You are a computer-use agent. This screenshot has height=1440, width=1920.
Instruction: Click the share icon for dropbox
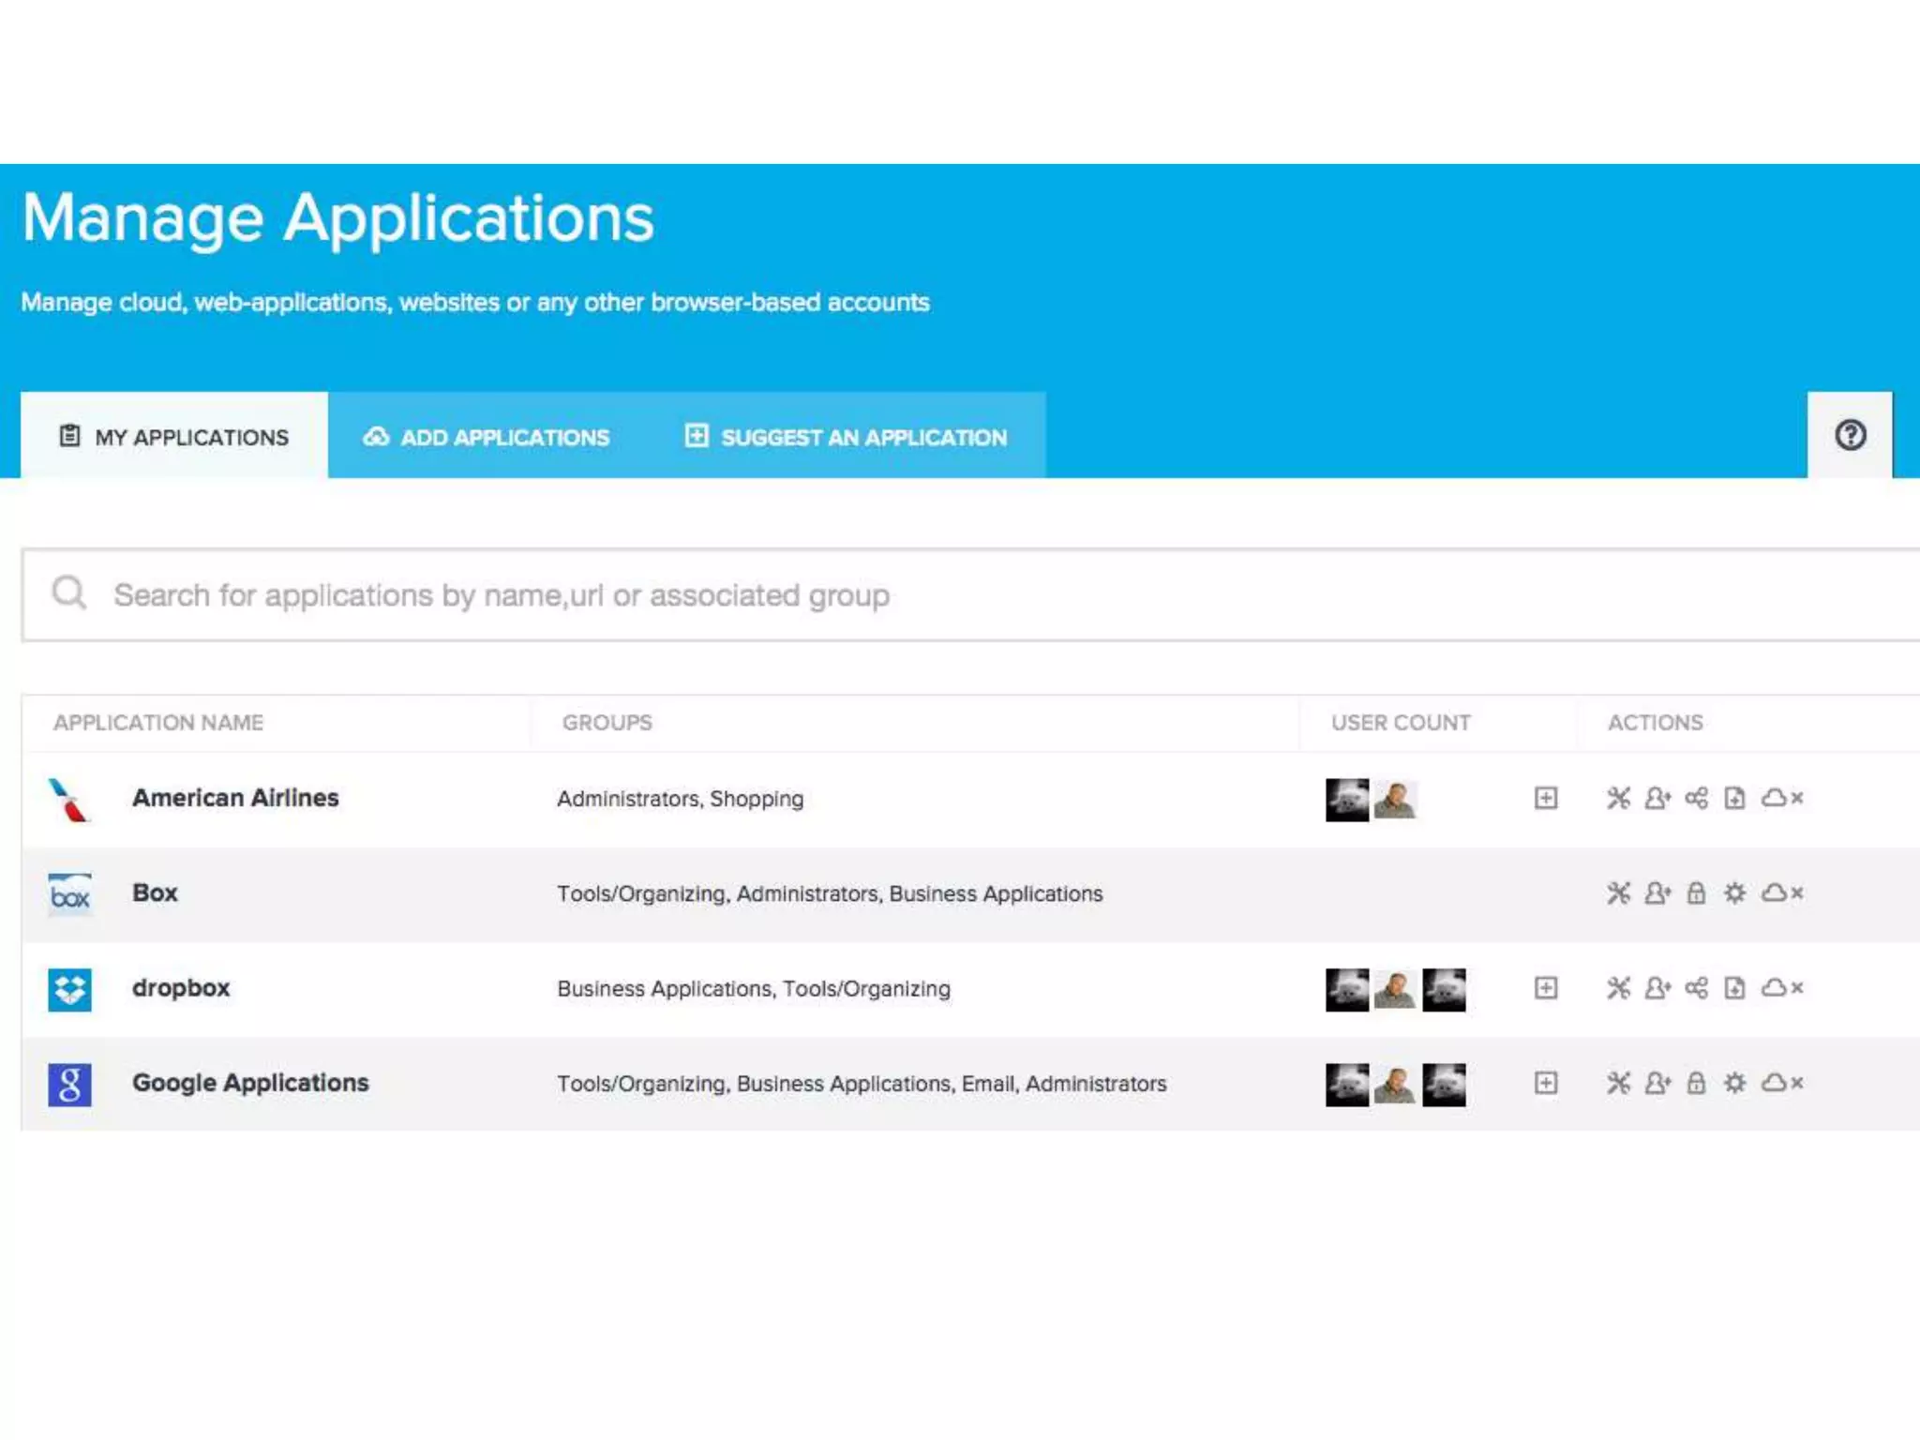tap(1696, 987)
